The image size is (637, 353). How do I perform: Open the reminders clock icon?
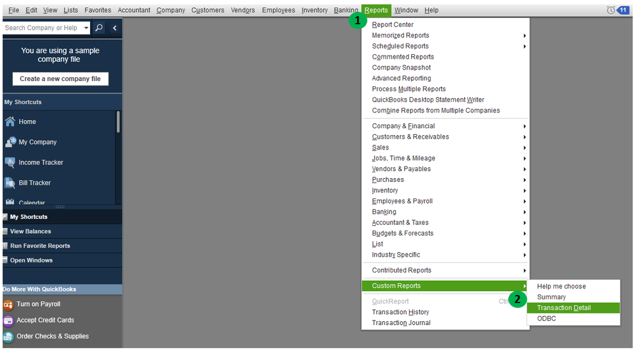pyautogui.click(x=611, y=10)
